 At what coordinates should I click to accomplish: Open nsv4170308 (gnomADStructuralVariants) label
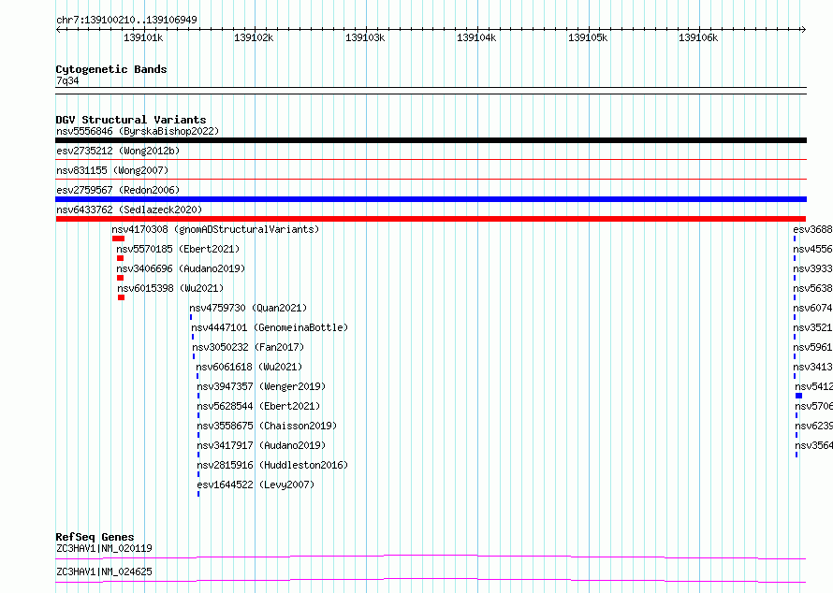(x=215, y=229)
